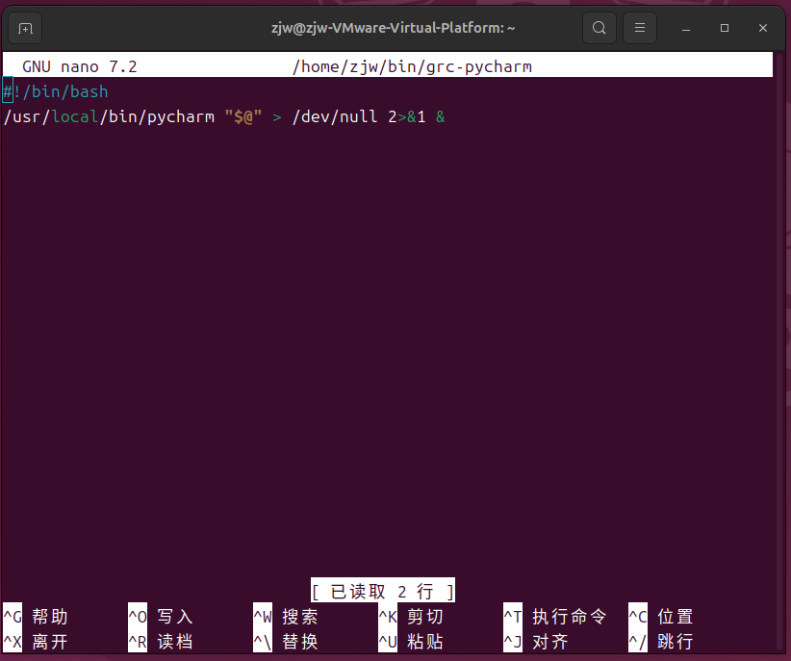Viewport: 791px width, 661px height.
Task: Maximize the terminal window
Action: (725, 28)
